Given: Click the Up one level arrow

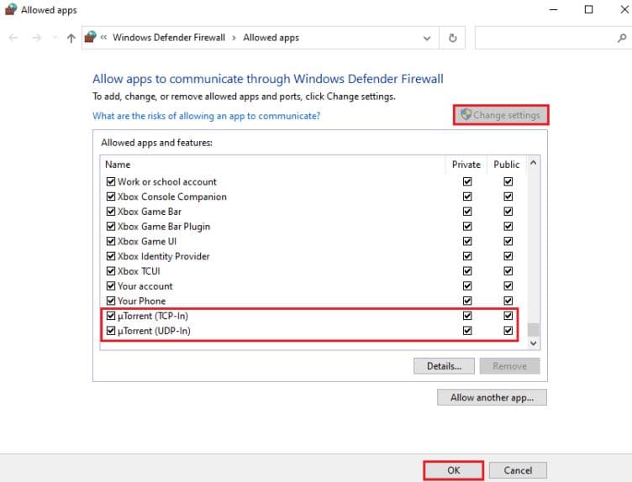Looking at the screenshot, I should (x=71, y=38).
